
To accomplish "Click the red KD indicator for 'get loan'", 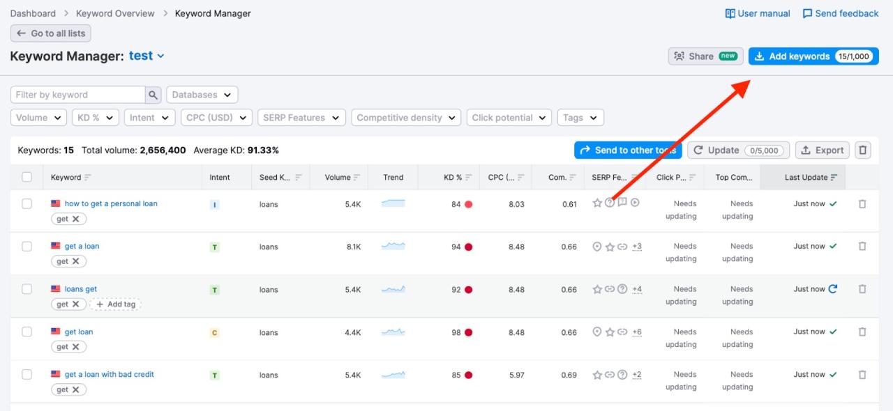I will click(469, 332).
